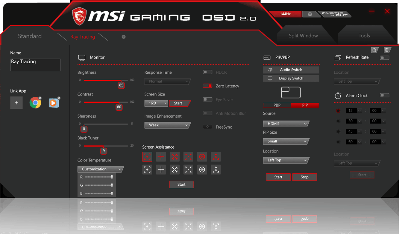Toggle the Eye Saver switch
The width and height of the screenshot is (399, 234).
(x=207, y=99)
